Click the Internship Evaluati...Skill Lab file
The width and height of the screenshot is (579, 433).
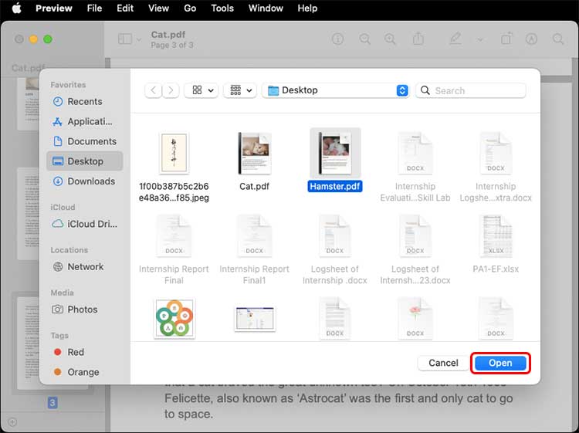pos(415,167)
